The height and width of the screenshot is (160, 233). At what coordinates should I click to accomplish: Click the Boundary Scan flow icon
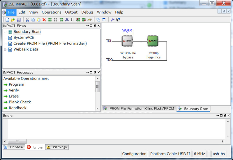coord(10,32)
